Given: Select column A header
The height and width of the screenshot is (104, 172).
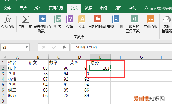Looking at the screenshot, I should 17,57.
